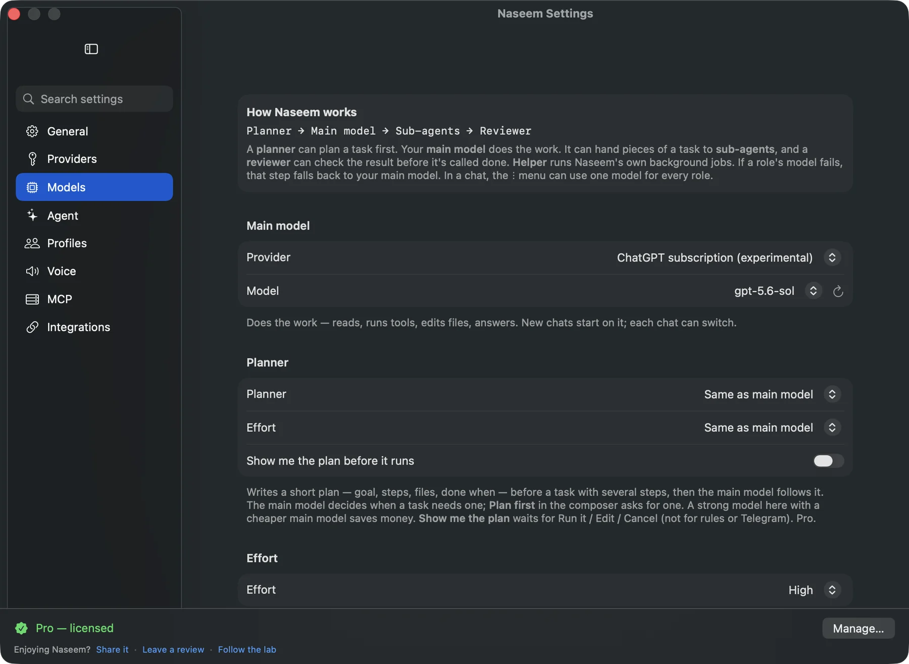
Task: Click the Share it link
Action: pos(112,649)
